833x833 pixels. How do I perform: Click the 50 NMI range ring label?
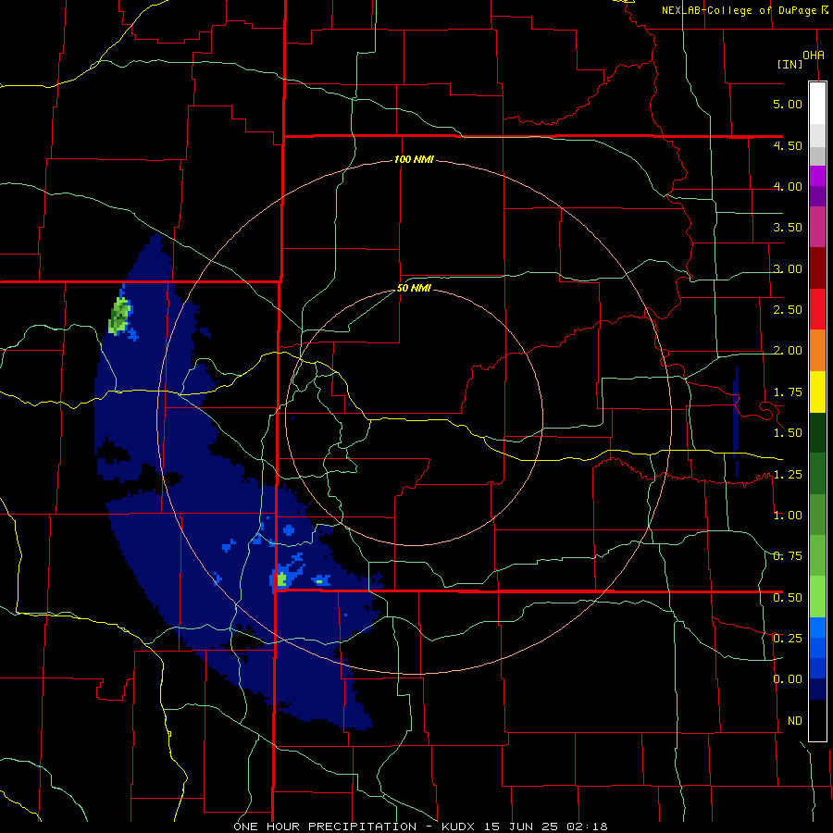coord(414,289)
